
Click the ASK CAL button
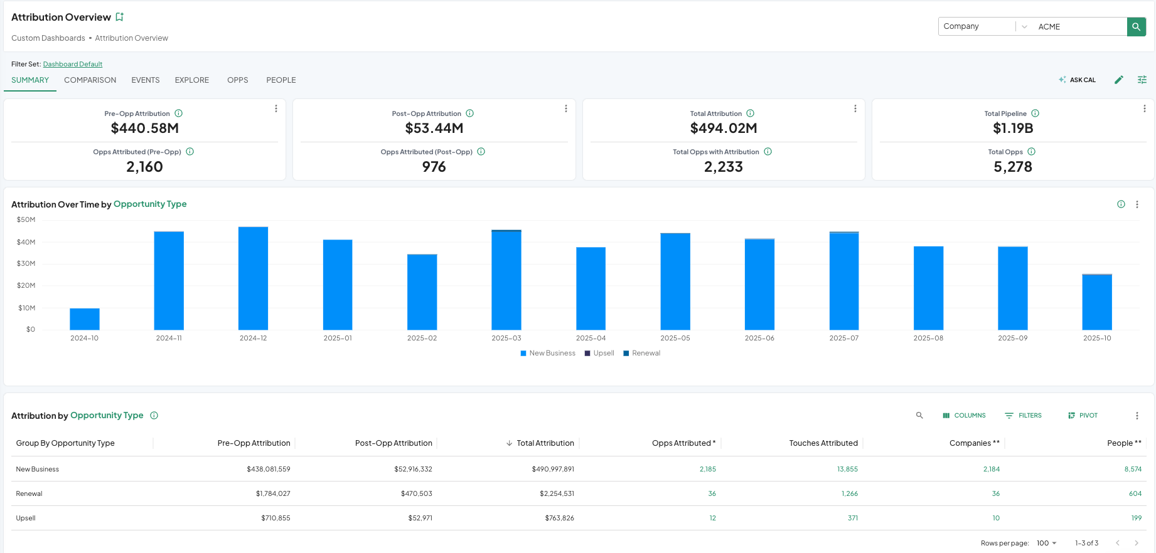[1077, 80]
